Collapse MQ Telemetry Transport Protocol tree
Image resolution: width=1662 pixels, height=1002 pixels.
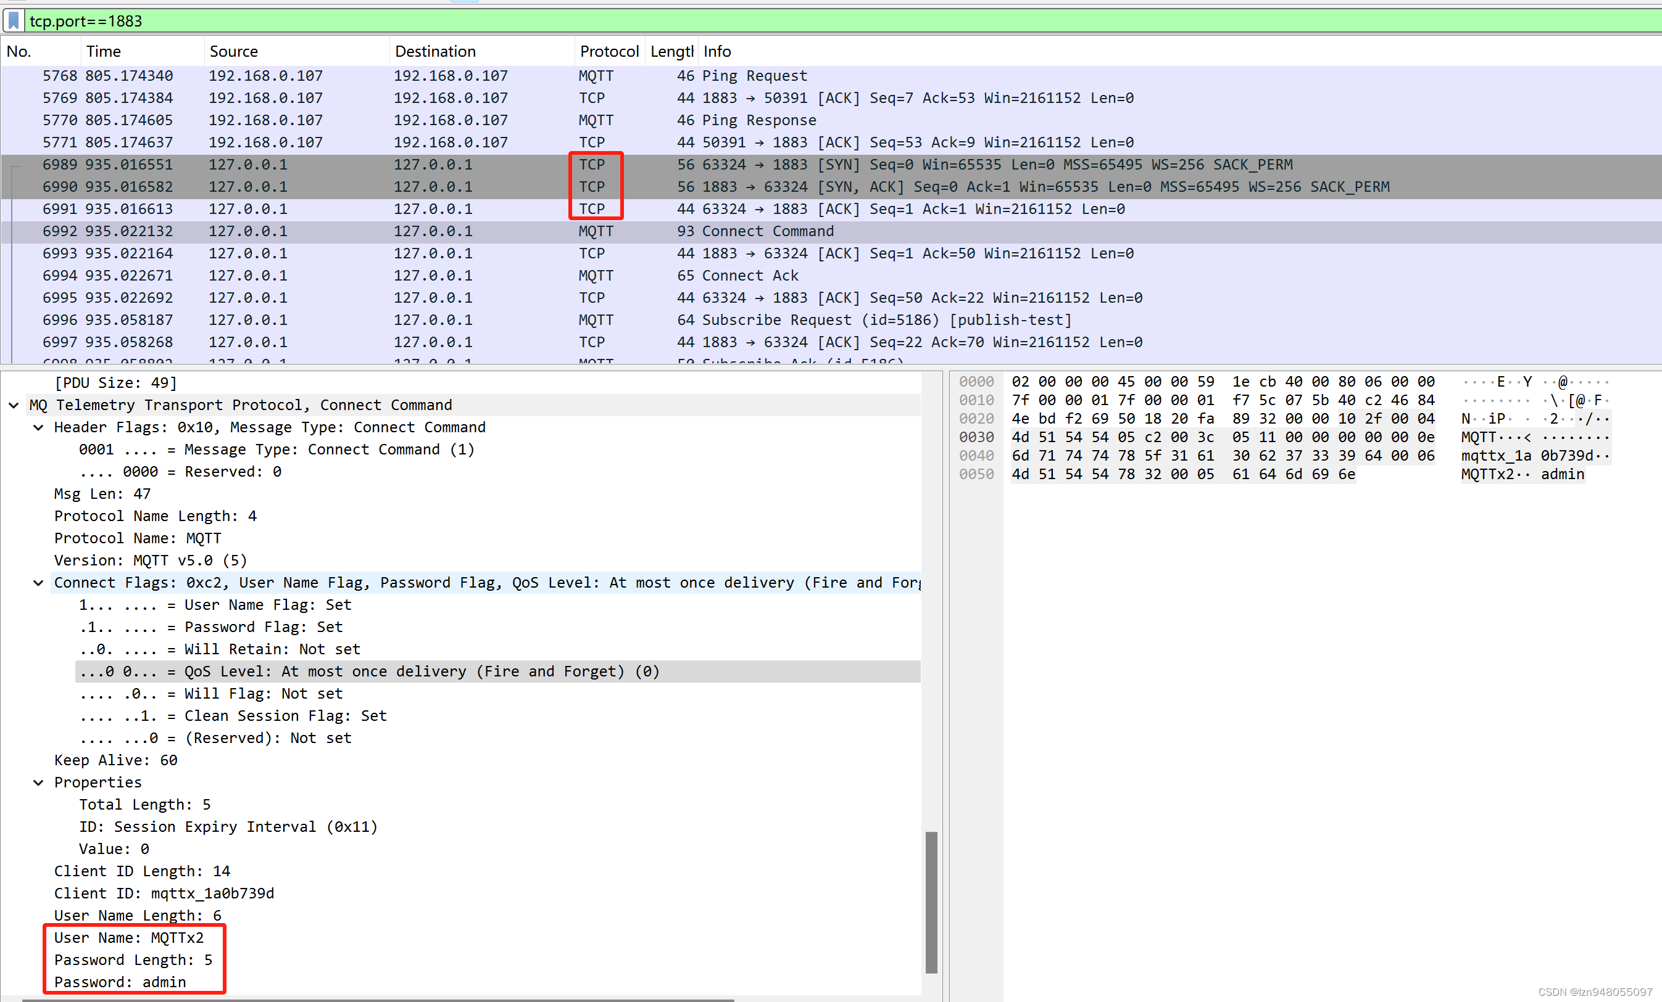[x=14, y=405]
